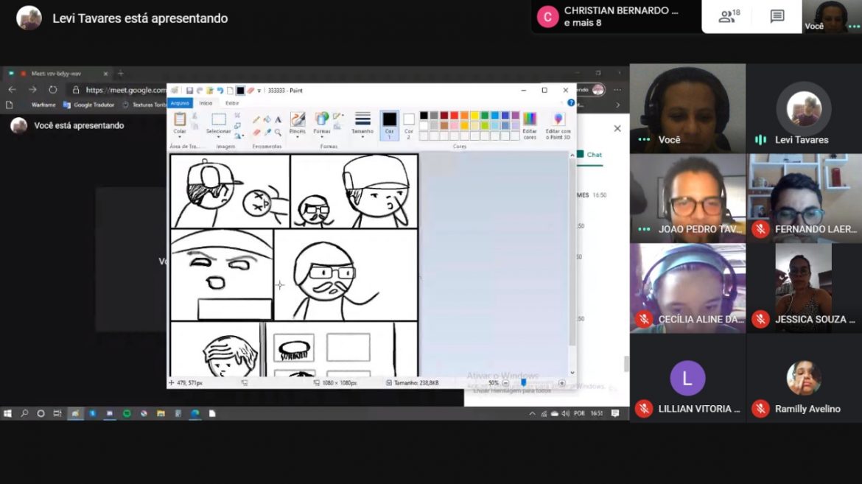Expand the Formas dropdown arrow

click(x=322, y=137)
